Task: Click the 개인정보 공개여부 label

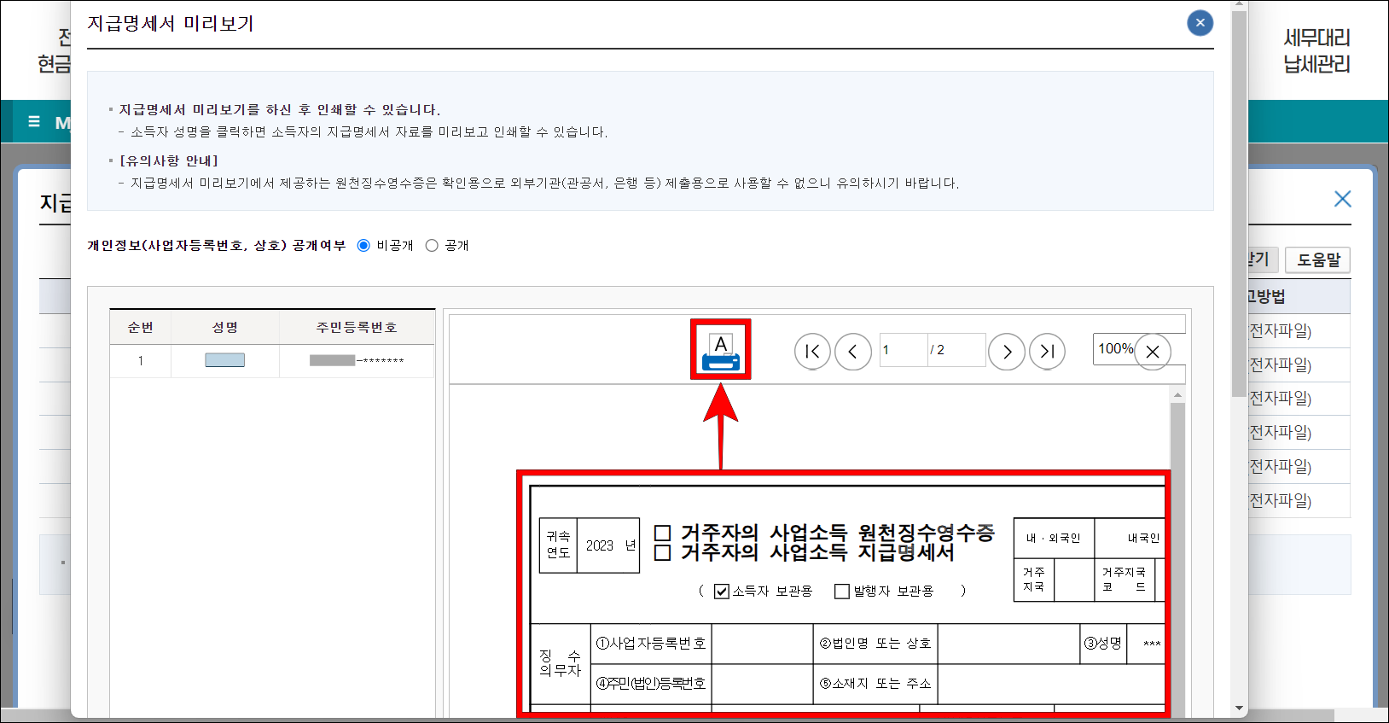Action: coord(217,246)
